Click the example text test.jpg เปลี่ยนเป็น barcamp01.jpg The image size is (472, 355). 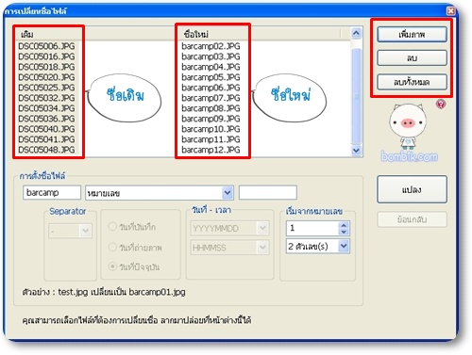(122, 292)
